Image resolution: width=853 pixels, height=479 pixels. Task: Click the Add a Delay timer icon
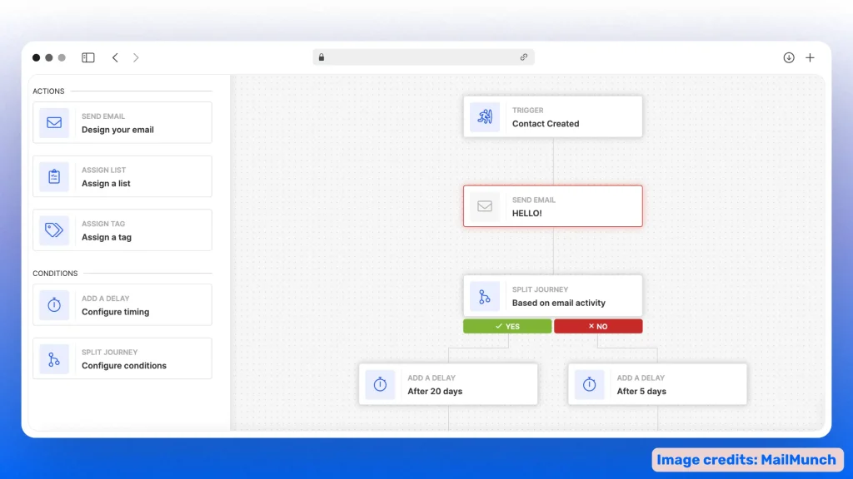click(x=53, y=304)
